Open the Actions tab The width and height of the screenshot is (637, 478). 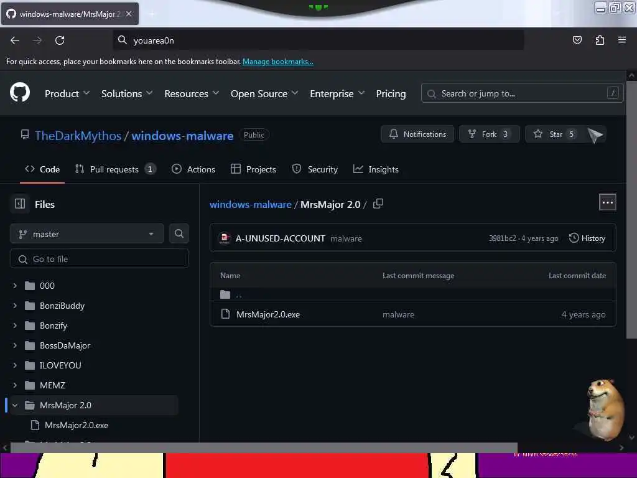click(x=193, y=169)
